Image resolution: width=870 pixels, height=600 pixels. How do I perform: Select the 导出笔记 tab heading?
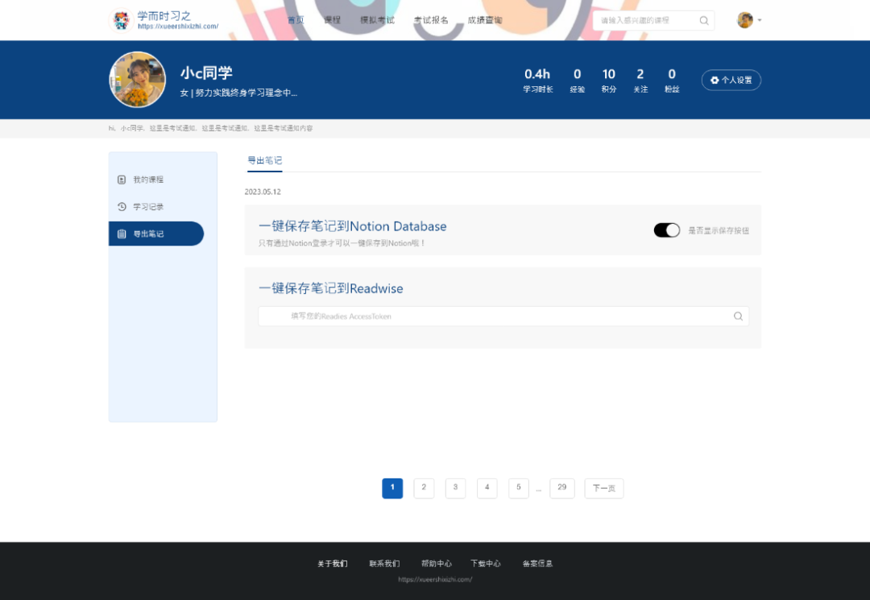(x=264, y=161)
